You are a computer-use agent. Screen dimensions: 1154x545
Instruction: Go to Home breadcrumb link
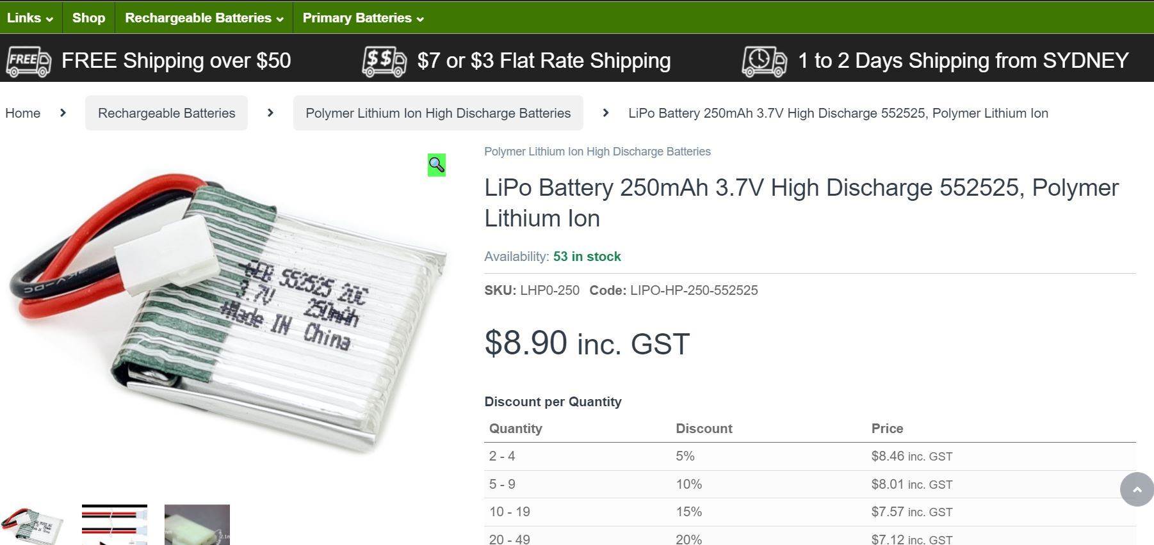click(23, 113)
